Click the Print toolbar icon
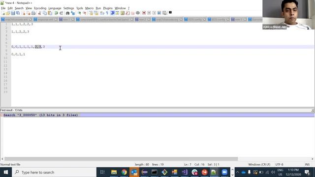The height and width of the screenshot is (177, 315). point(33,13)
